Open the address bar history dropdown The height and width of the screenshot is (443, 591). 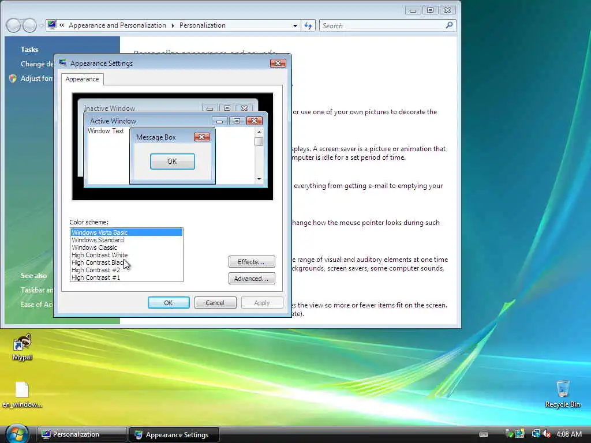click(x=295, y=25)
